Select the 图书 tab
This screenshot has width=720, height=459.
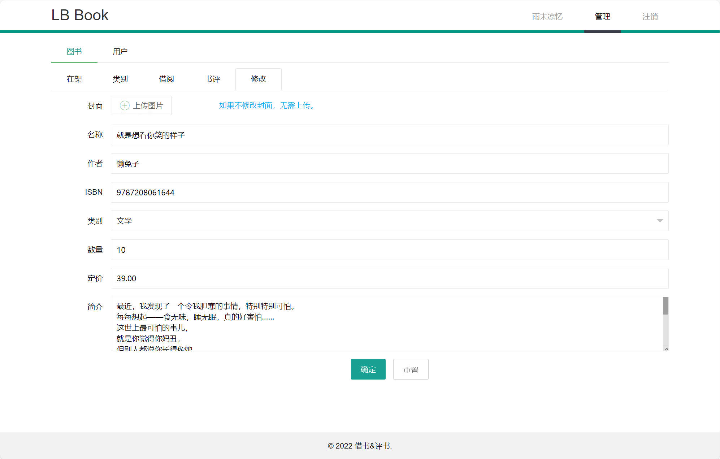[x=74, y=52]
